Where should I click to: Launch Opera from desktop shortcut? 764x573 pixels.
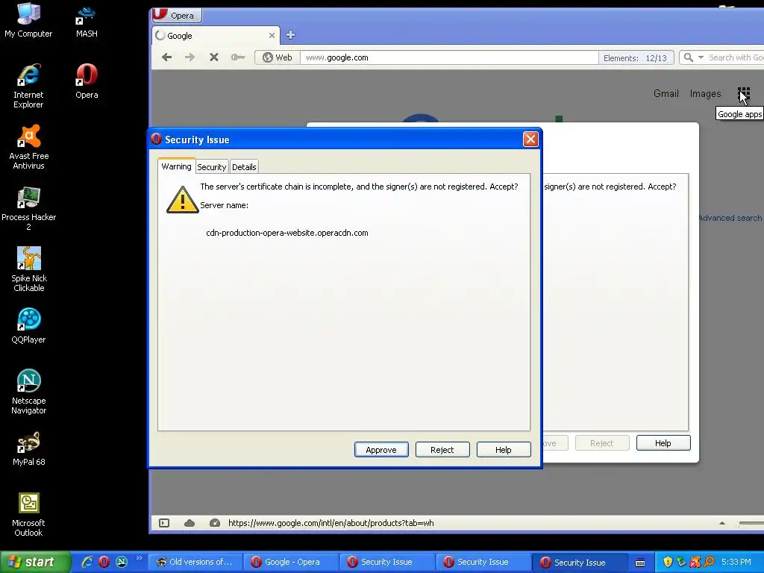tap(87, 81)
